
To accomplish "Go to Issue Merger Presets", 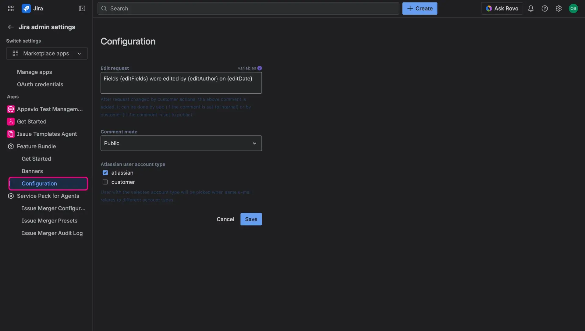I will (x=49, y=220).
